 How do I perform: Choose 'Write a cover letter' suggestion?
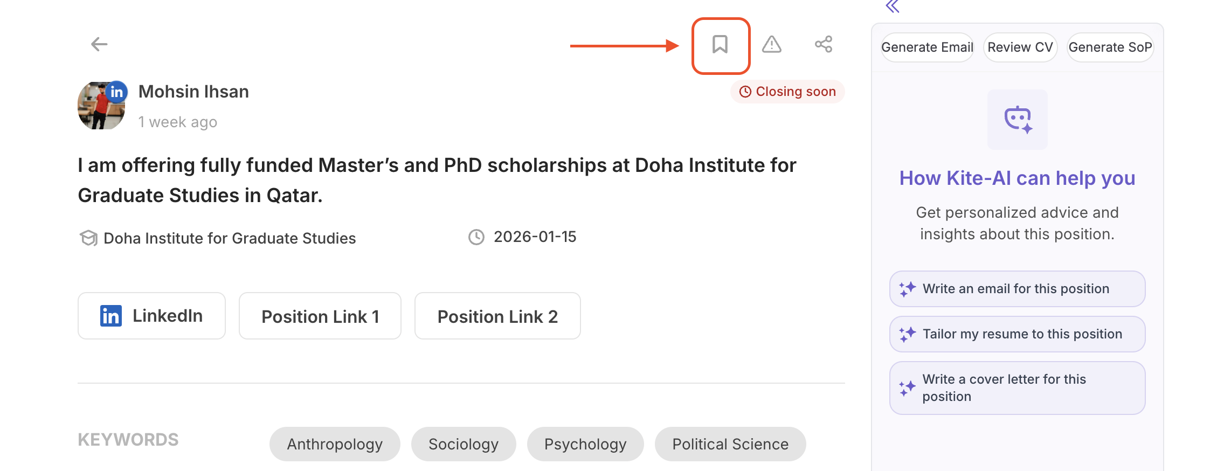(x=1017, y=388)
